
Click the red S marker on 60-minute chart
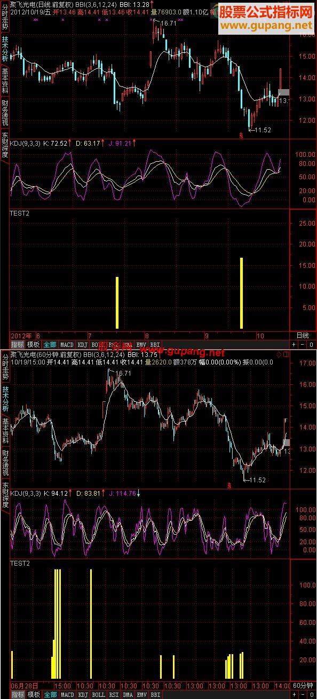[229, 486]
